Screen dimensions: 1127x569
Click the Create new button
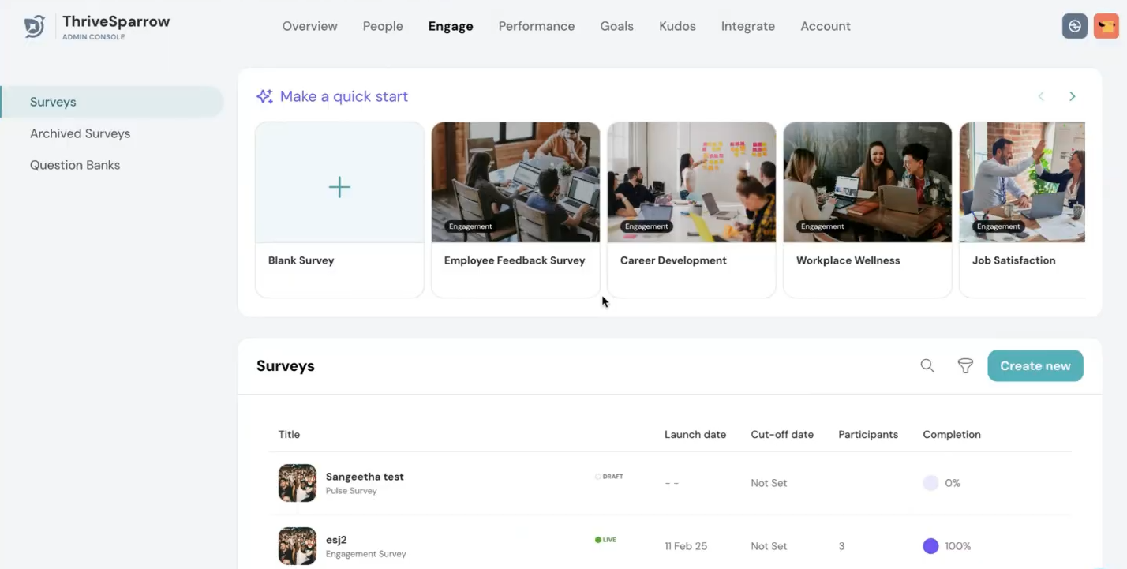1035,366
